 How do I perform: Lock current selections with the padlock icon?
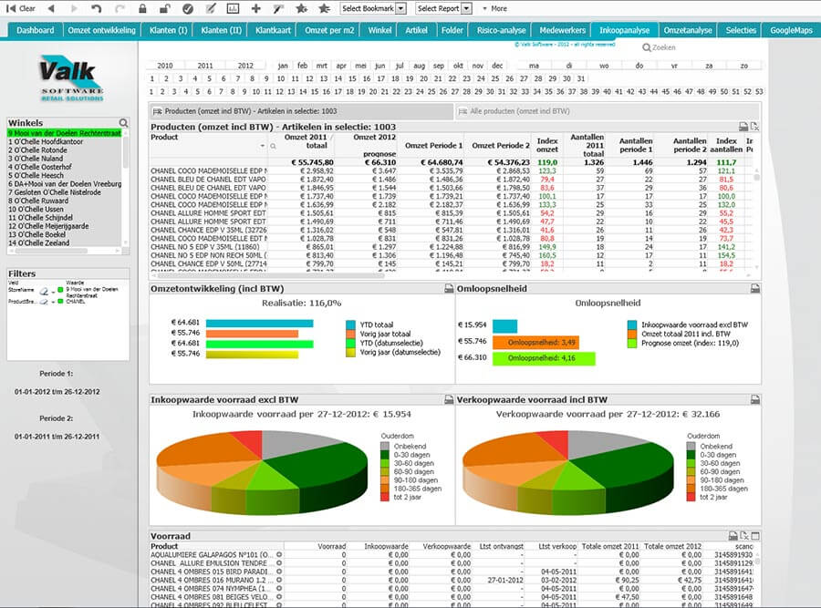(x=142, y=8)
